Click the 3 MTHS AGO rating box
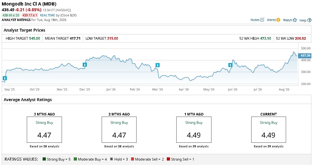 [x=44, y=130]
